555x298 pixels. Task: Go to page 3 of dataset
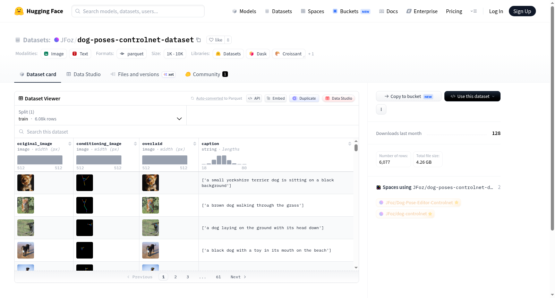point(188,277)
